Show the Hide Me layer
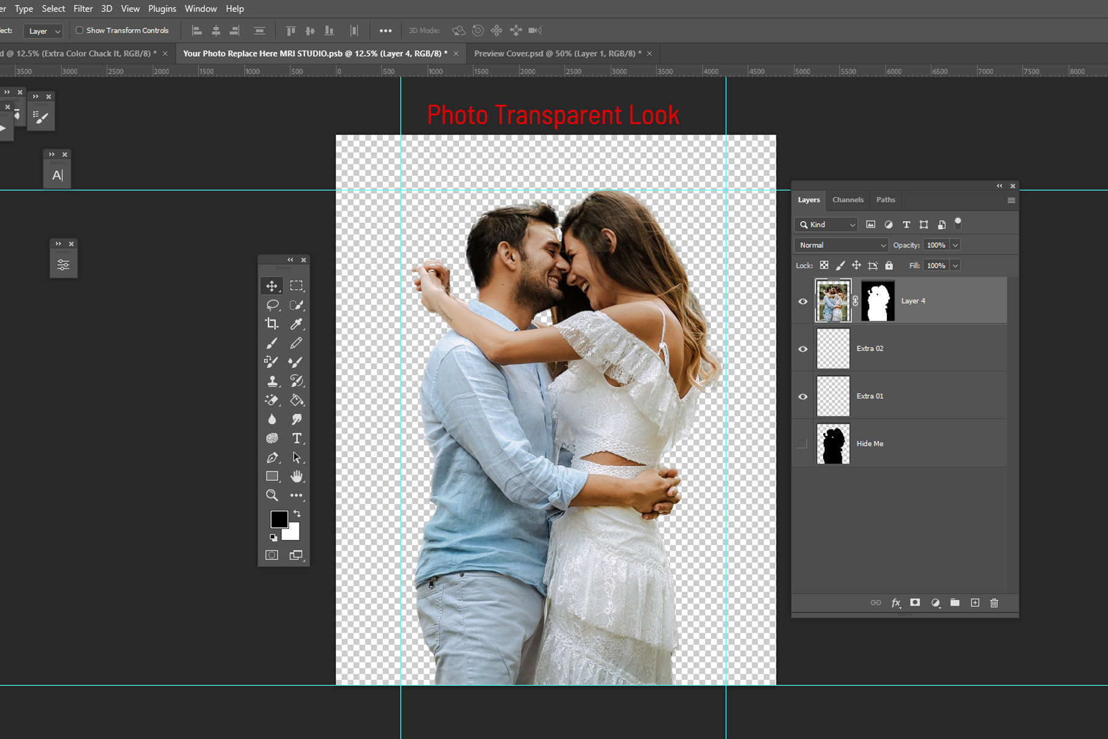1108x739 pixels. pyautogui.click(x=802, y=444)
